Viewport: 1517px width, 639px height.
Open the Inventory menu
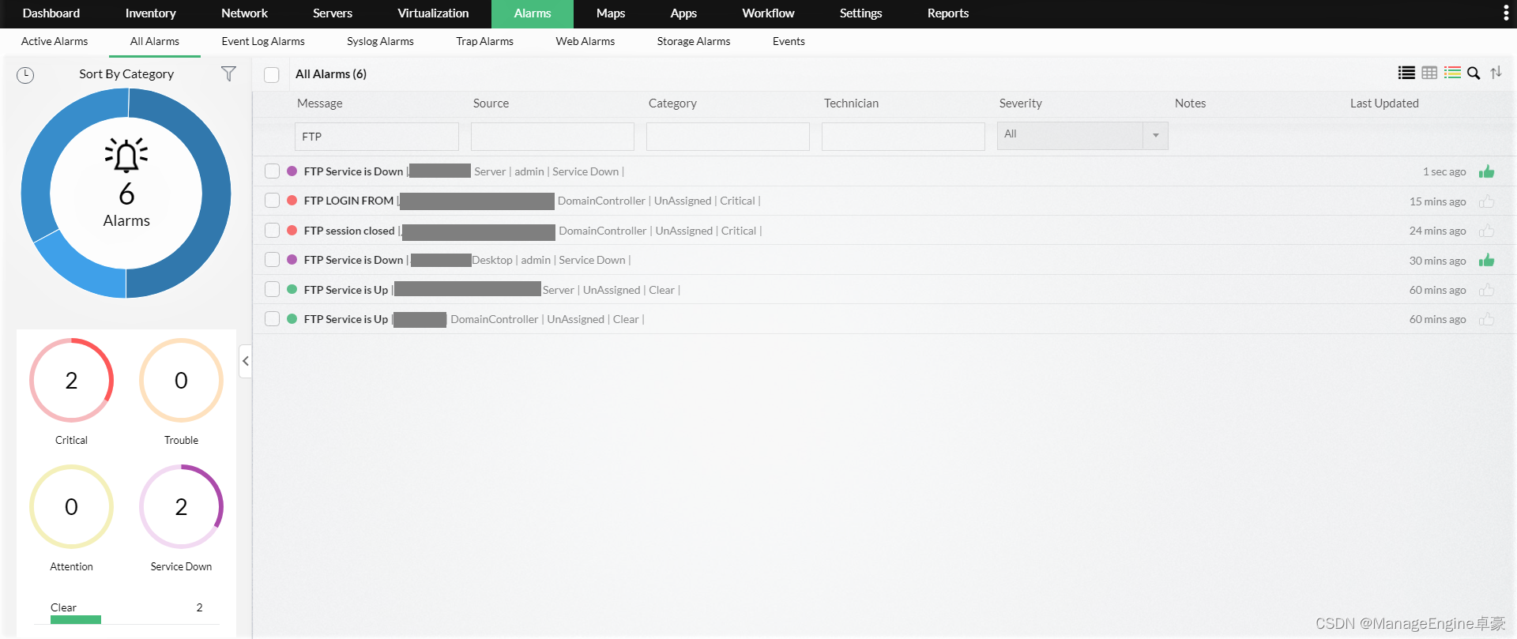150,13
